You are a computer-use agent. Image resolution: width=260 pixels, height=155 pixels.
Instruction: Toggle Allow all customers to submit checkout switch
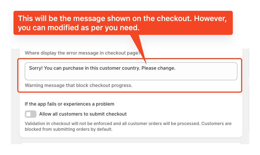(30, 114)
